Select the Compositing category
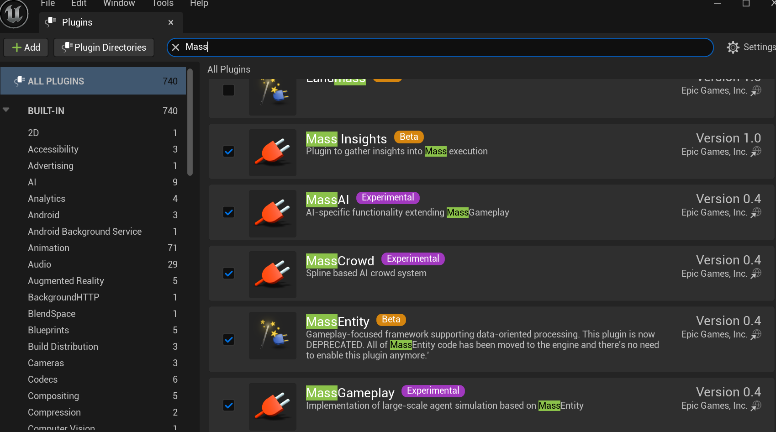 click(x=93, y=396)
